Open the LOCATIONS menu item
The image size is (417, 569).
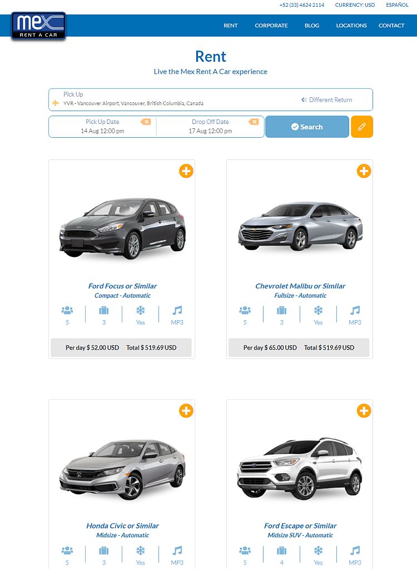click(351, 26)
